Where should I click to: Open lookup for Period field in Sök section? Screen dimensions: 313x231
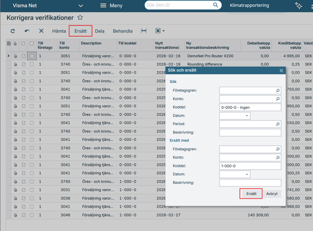[277, 124]
